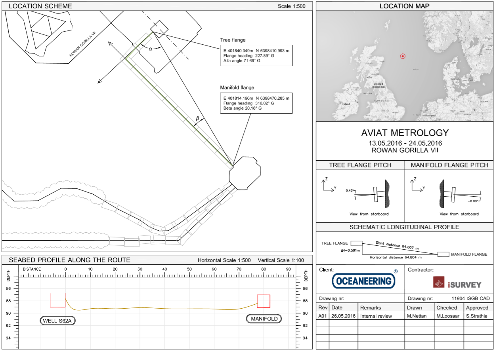Select the Tree flange coordinates box
Viewport: 495px width, 351px height.
(x=256, y=55)
